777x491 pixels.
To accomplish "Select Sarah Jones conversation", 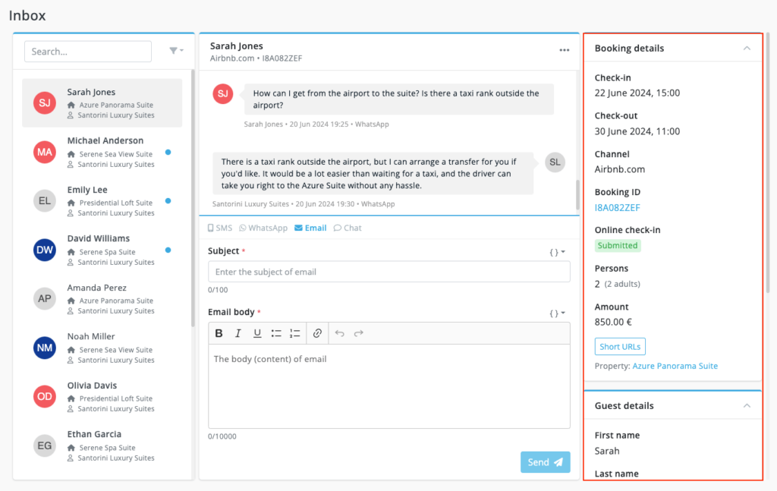I will (x=102, y=103).
